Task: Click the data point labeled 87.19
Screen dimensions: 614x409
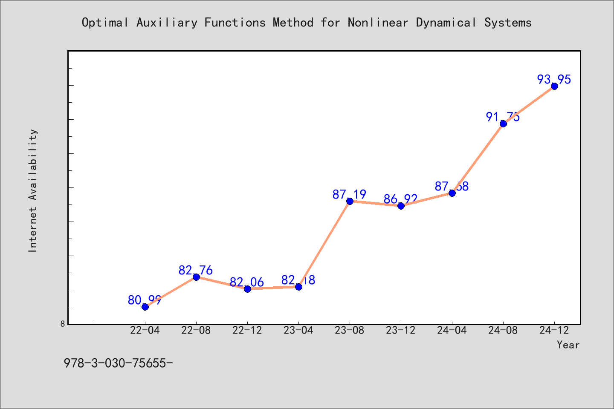Action: pos(350,201)
